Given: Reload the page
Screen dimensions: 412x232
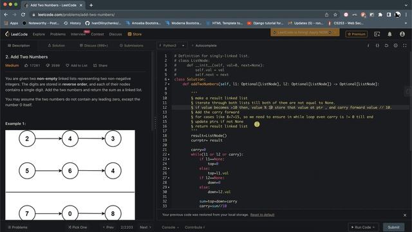Looking at the screenshot, I should [23, 15].
